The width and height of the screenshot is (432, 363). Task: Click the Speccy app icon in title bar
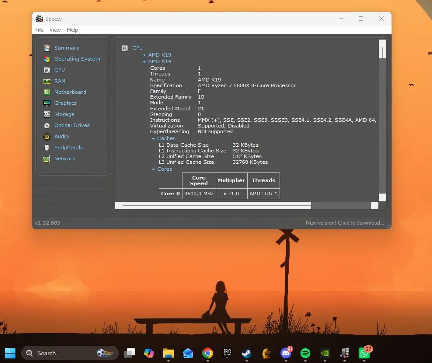pyautogui.click(x=39, y=19)
